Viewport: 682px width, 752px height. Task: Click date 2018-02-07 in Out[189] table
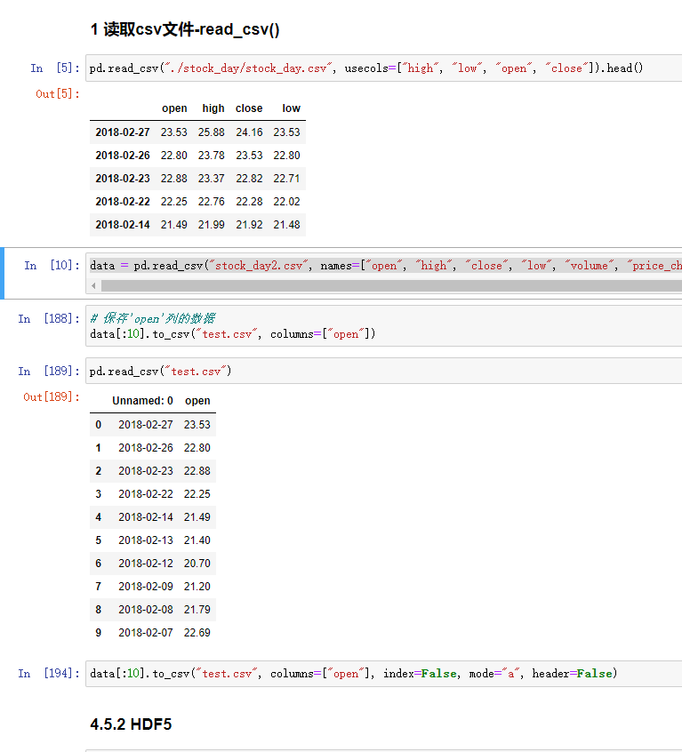pos(146,633)
